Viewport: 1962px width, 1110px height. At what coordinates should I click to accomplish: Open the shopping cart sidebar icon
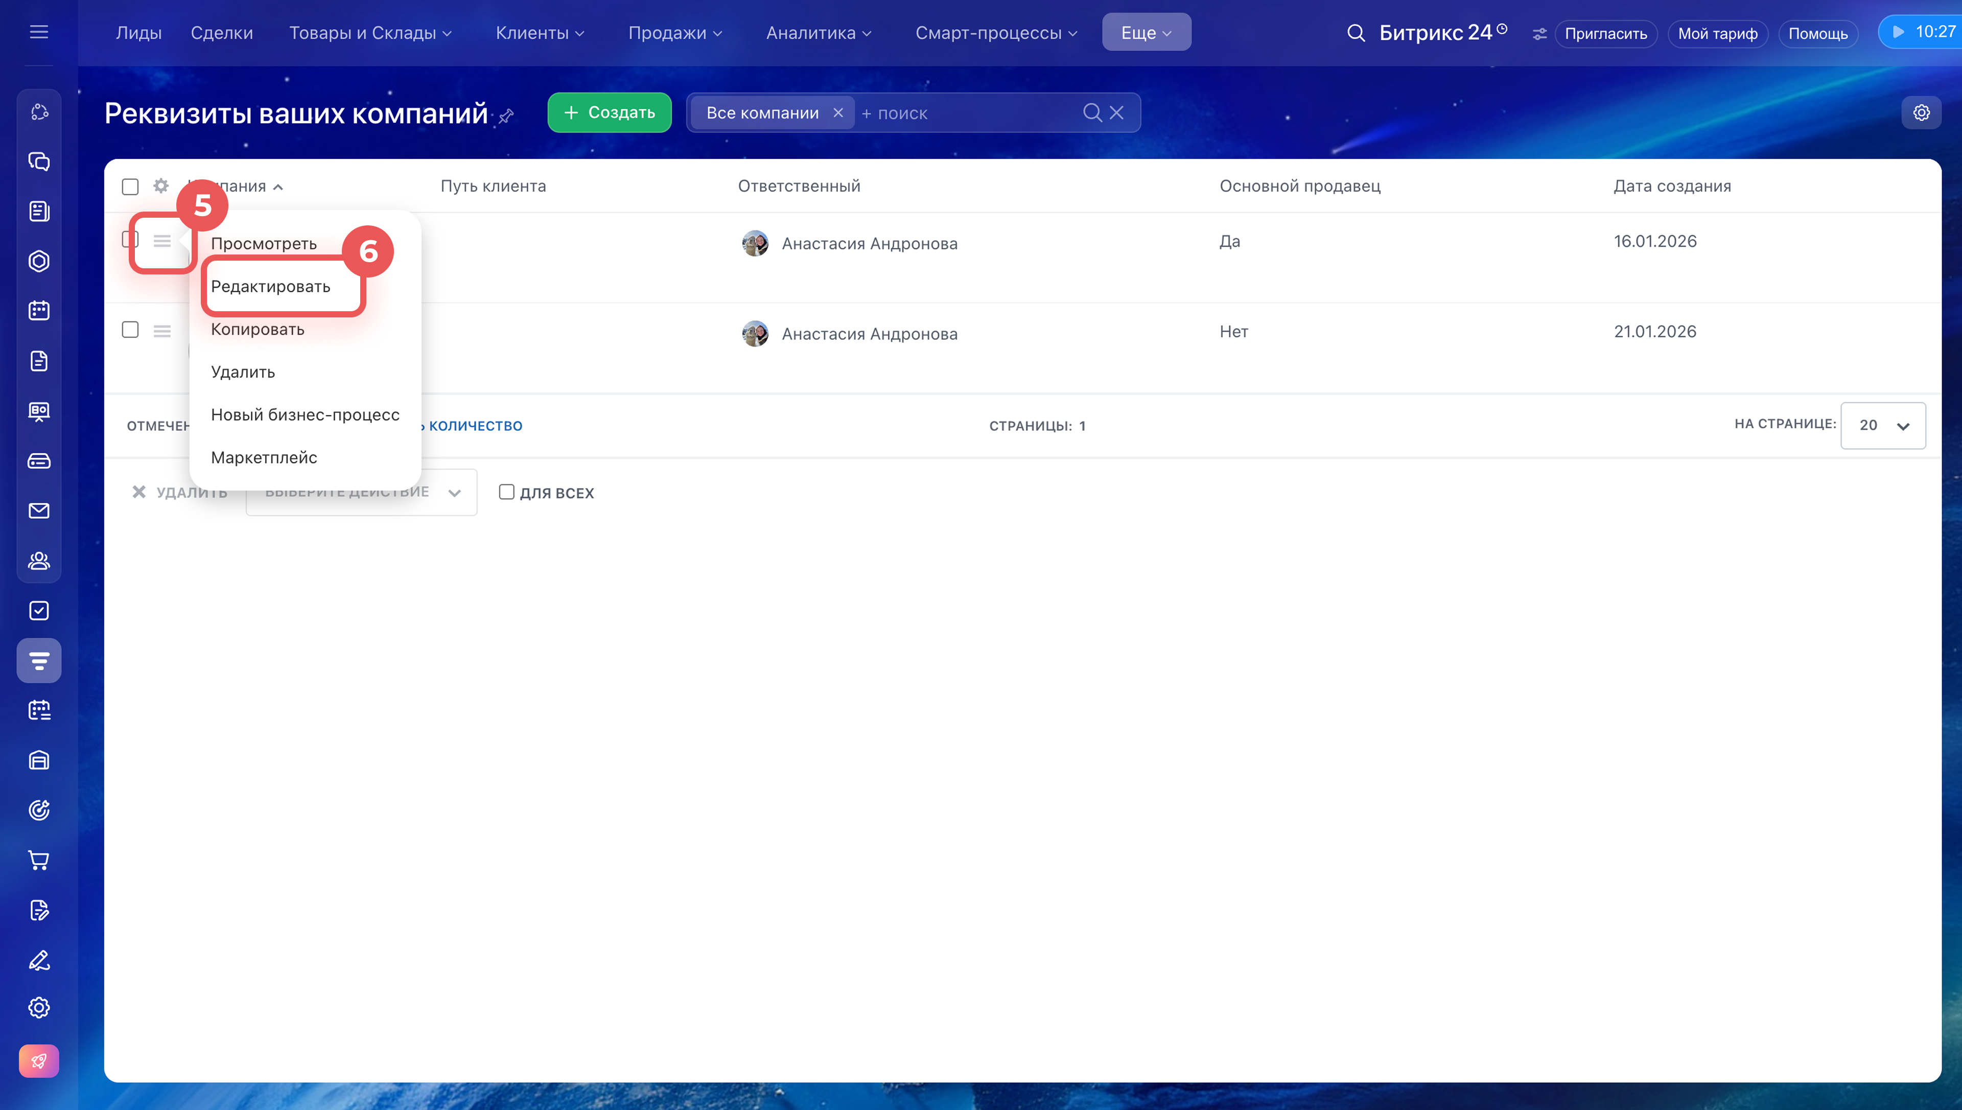(x=39, y=860)
